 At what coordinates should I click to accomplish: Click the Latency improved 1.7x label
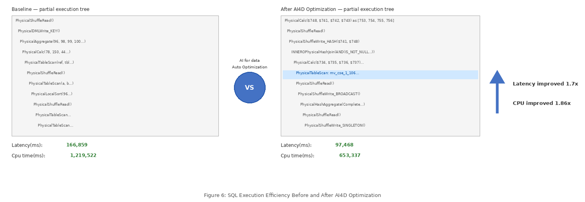click(545, 84)
